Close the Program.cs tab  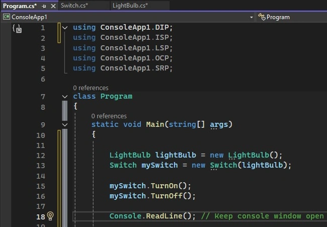pyautogui.click(x=53, y=6)
